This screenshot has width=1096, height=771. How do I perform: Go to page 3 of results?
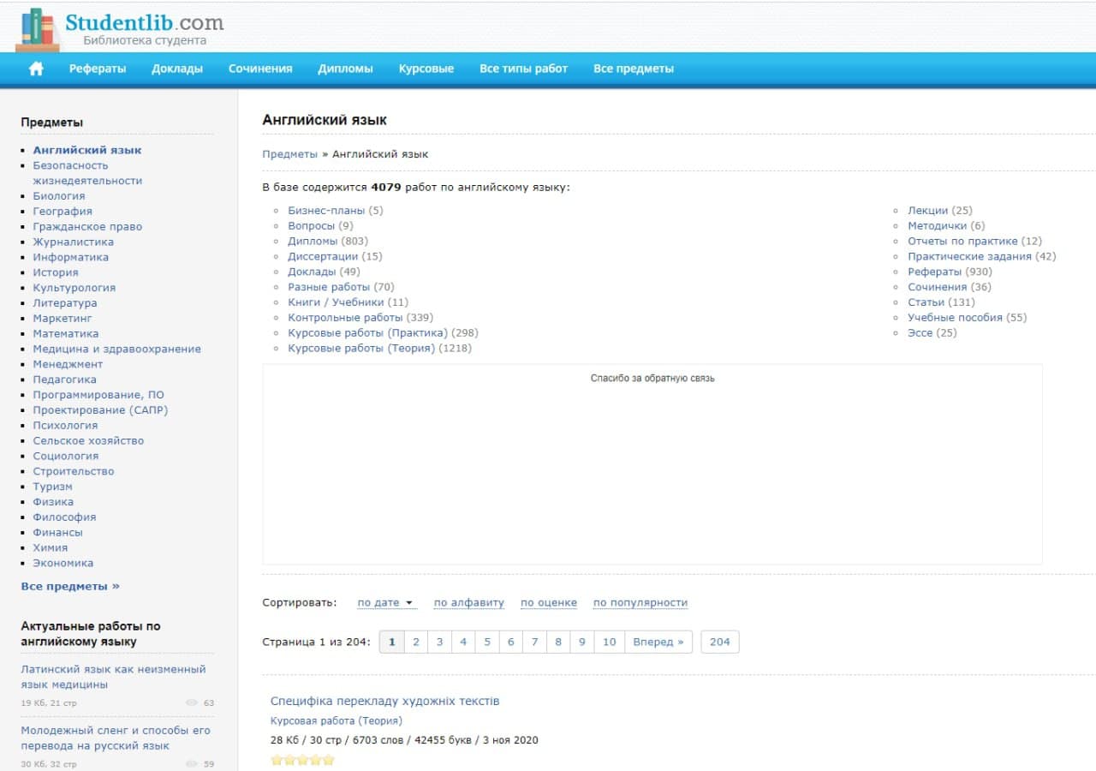439,642
